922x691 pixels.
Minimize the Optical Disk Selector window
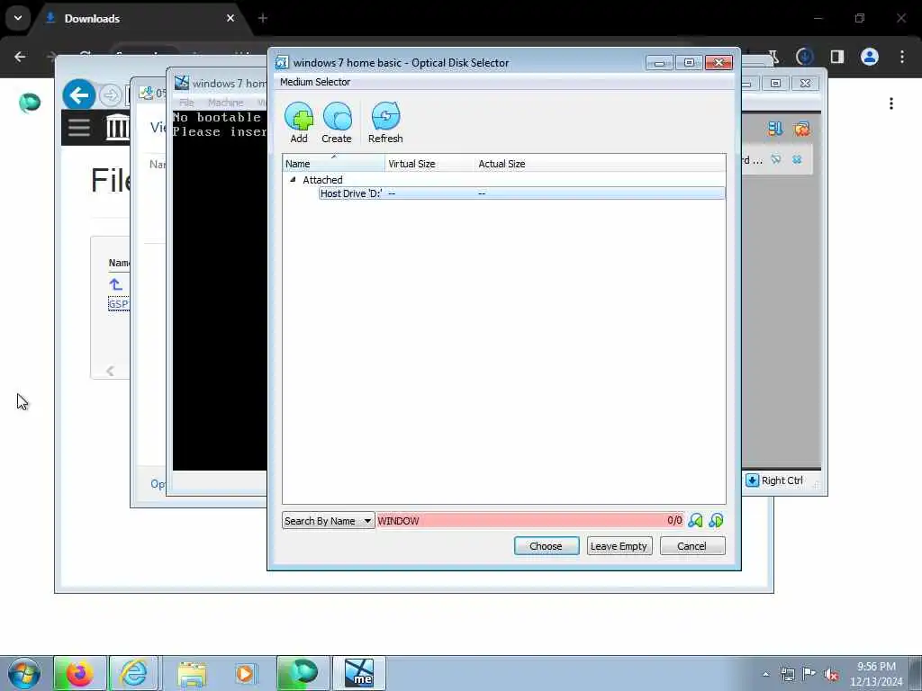659,63
